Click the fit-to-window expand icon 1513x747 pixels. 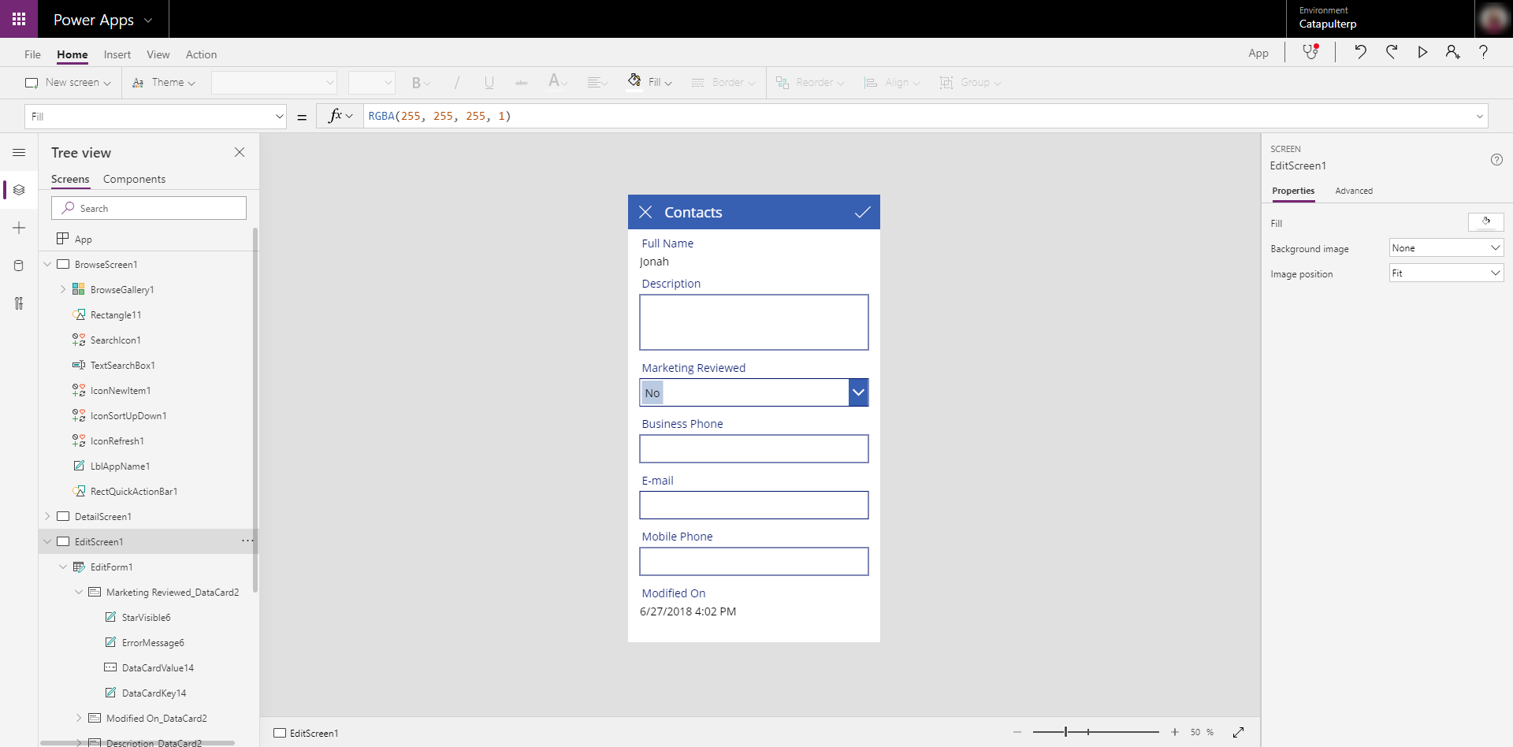coord(1238,732)
